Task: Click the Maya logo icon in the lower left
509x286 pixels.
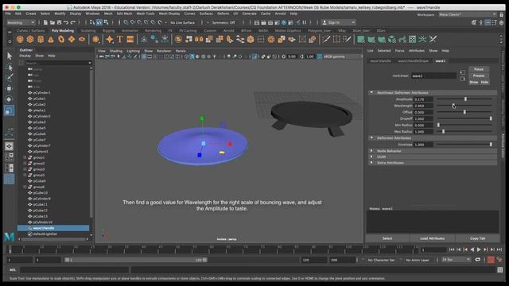Action: (x=9, y=237)
